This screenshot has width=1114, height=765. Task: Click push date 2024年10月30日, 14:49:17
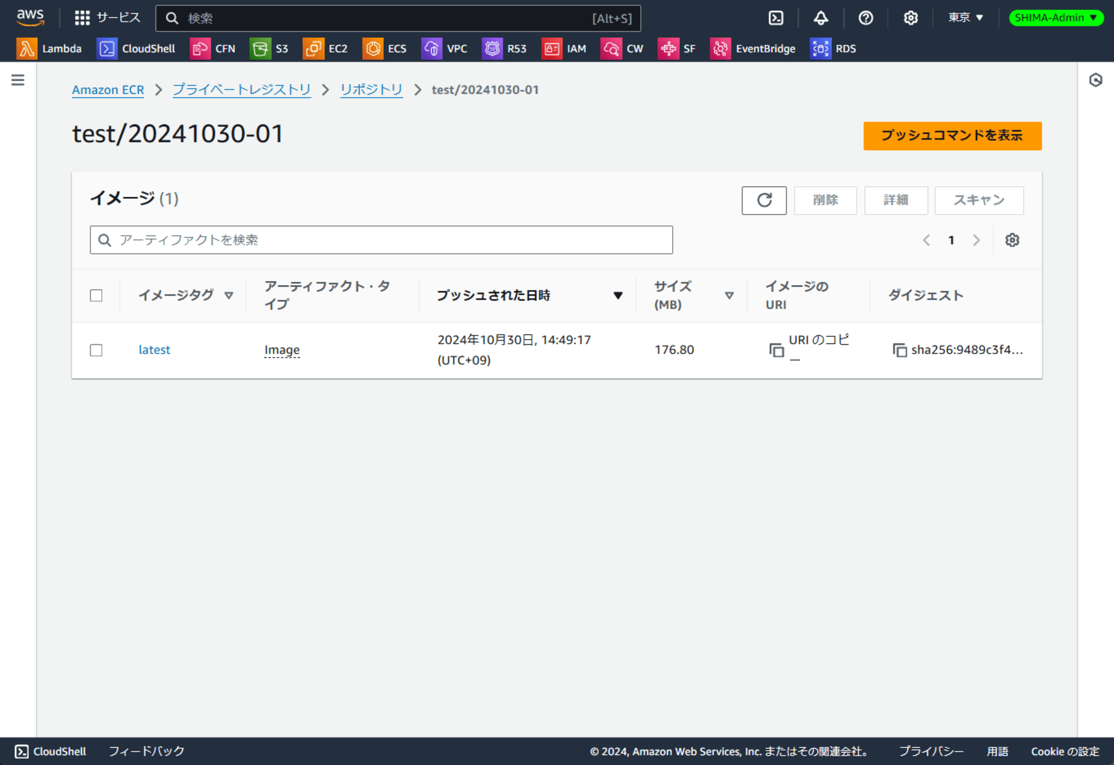(x=514, y=340)
